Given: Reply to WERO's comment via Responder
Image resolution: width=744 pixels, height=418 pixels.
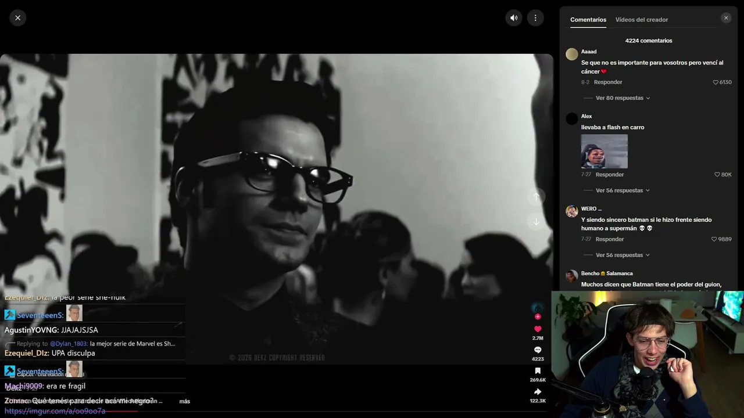Looking at the screenshot, I should (x=610, y=239).
